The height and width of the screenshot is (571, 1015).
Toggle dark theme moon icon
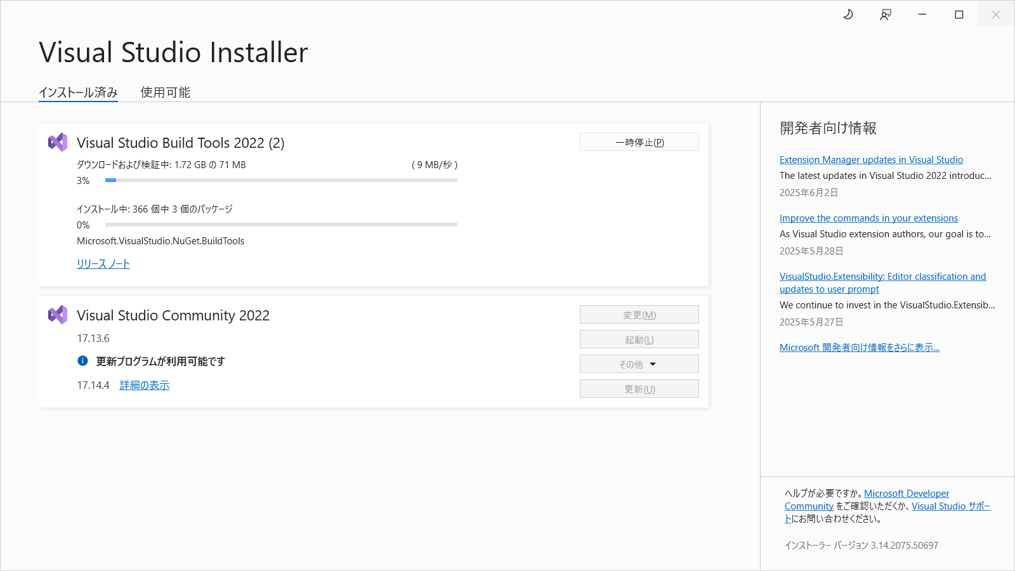[x=848, y=15]
